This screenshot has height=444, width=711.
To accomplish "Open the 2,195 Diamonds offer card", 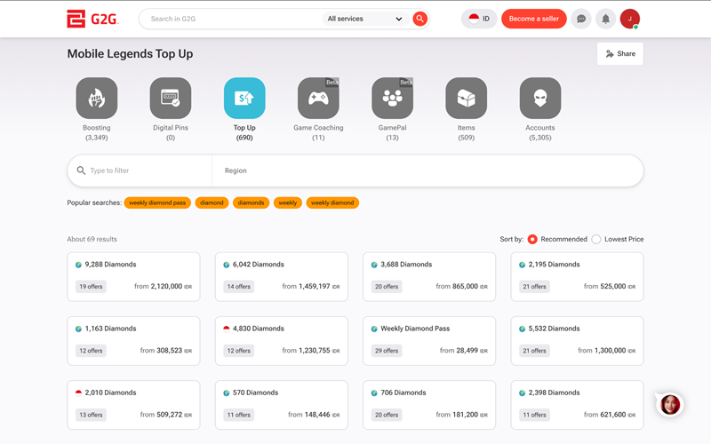I will pos(577,277).
